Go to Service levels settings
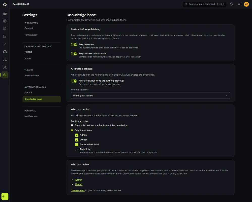This screenshot has width=252, height=202. [42, 76]
